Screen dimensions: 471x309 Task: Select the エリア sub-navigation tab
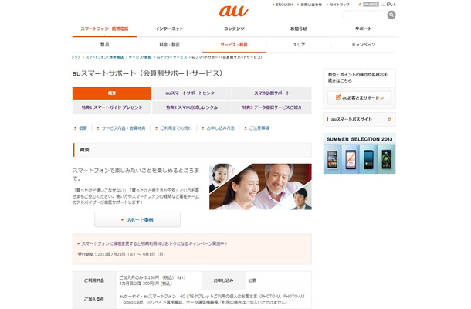[x=299, y=45]
